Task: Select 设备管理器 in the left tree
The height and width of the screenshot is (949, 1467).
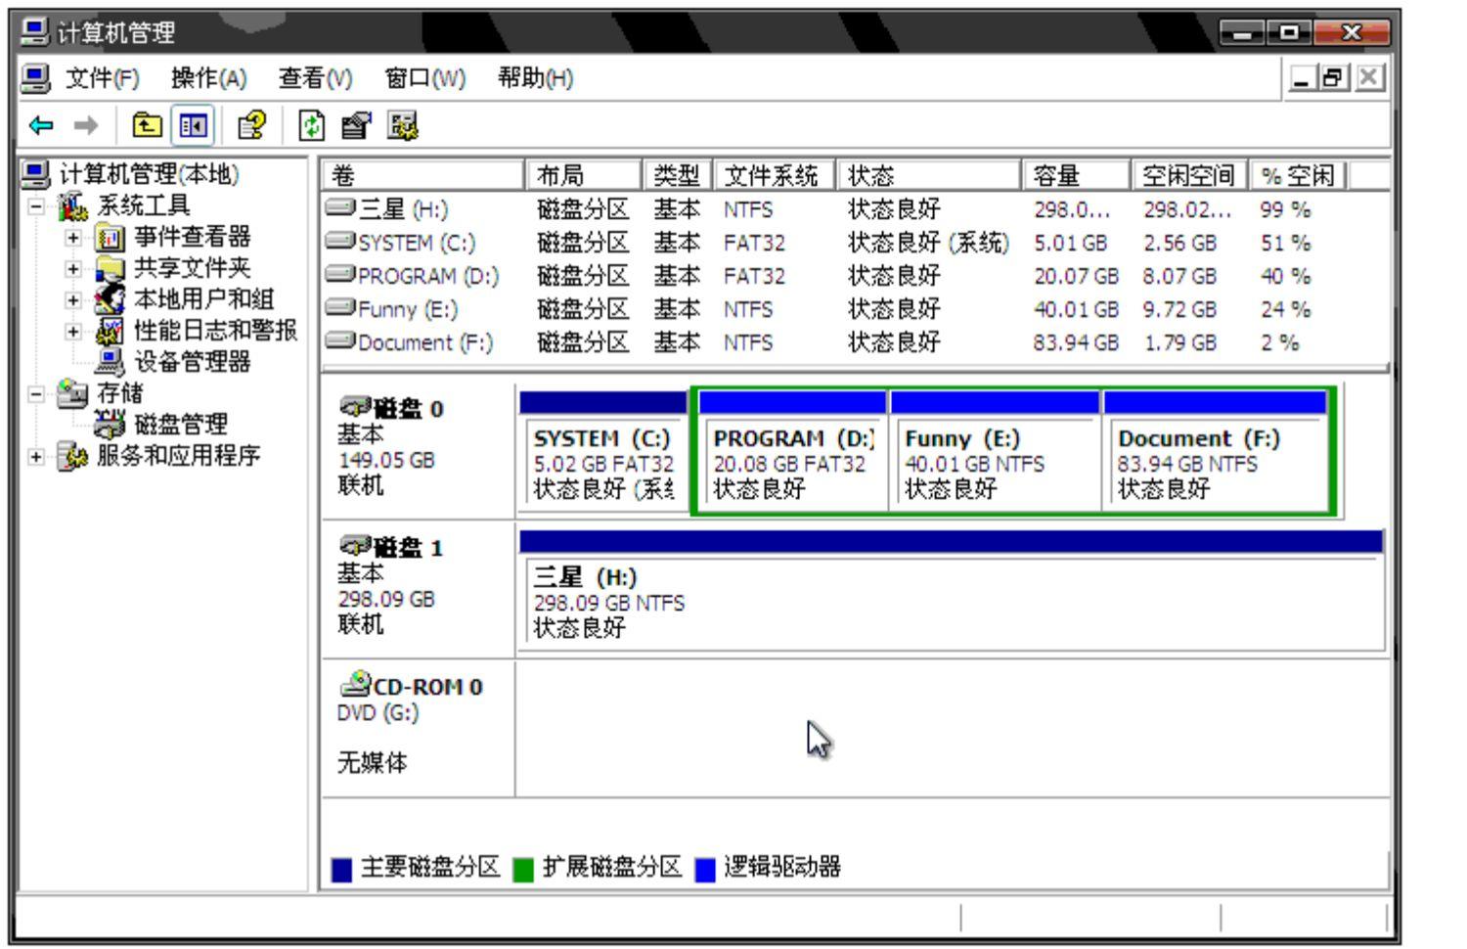Action: click(192, 361)
